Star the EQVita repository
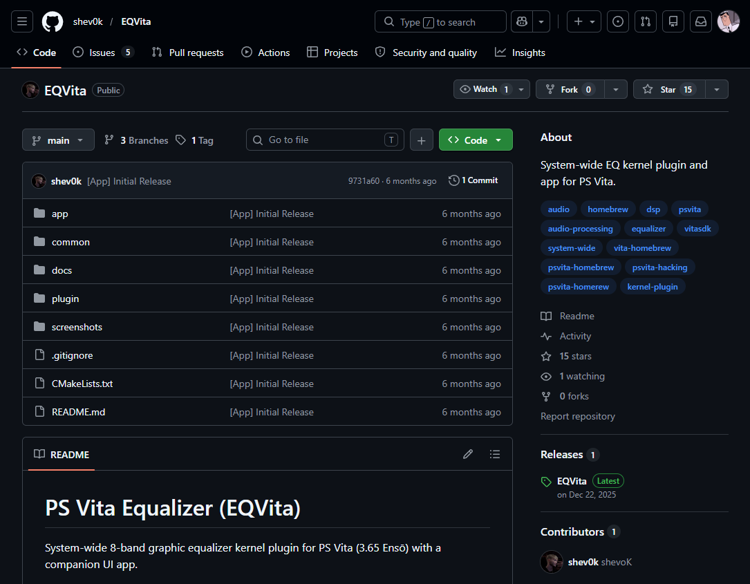Viewport: 750px width, 584px height. [x=669, y=89]
